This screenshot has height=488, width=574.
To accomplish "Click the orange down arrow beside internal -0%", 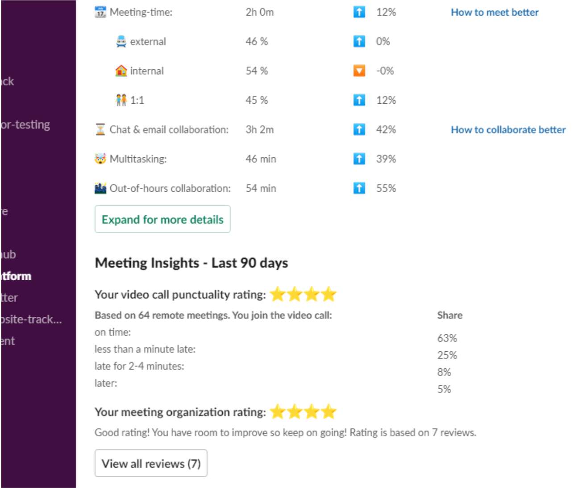I will click(x=360, y=70).
